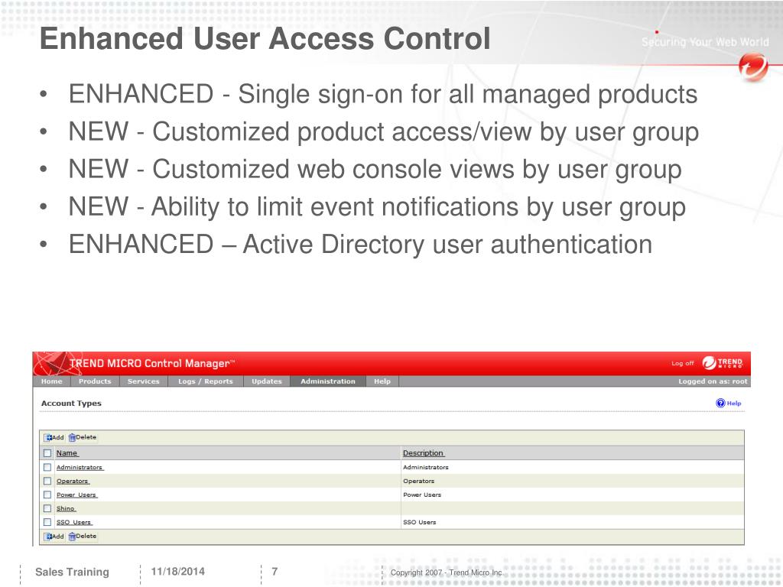Select the Administration menu tab
Screen dimensions: 783x587
328,381
